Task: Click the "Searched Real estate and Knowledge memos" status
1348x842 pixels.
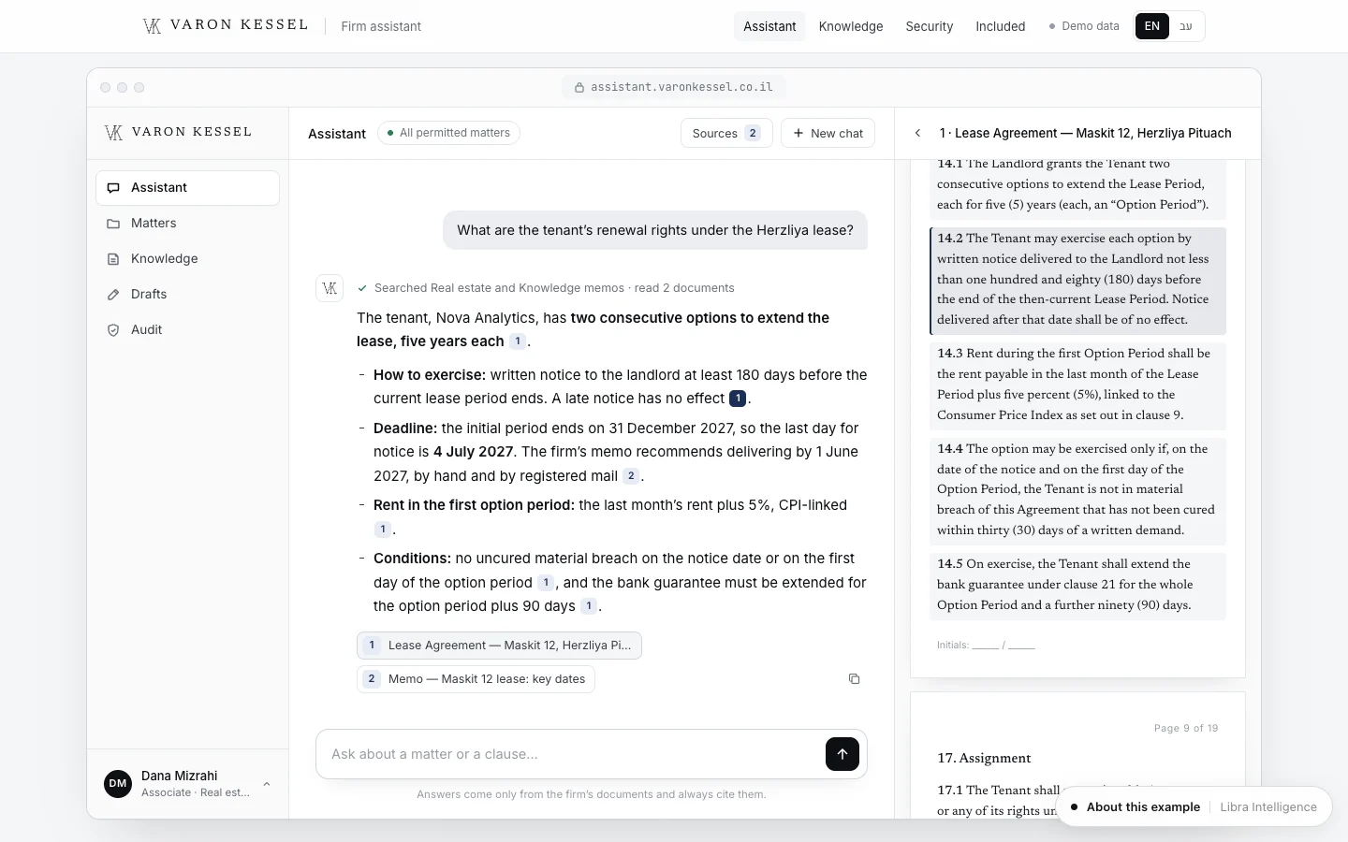Action: 554,288
